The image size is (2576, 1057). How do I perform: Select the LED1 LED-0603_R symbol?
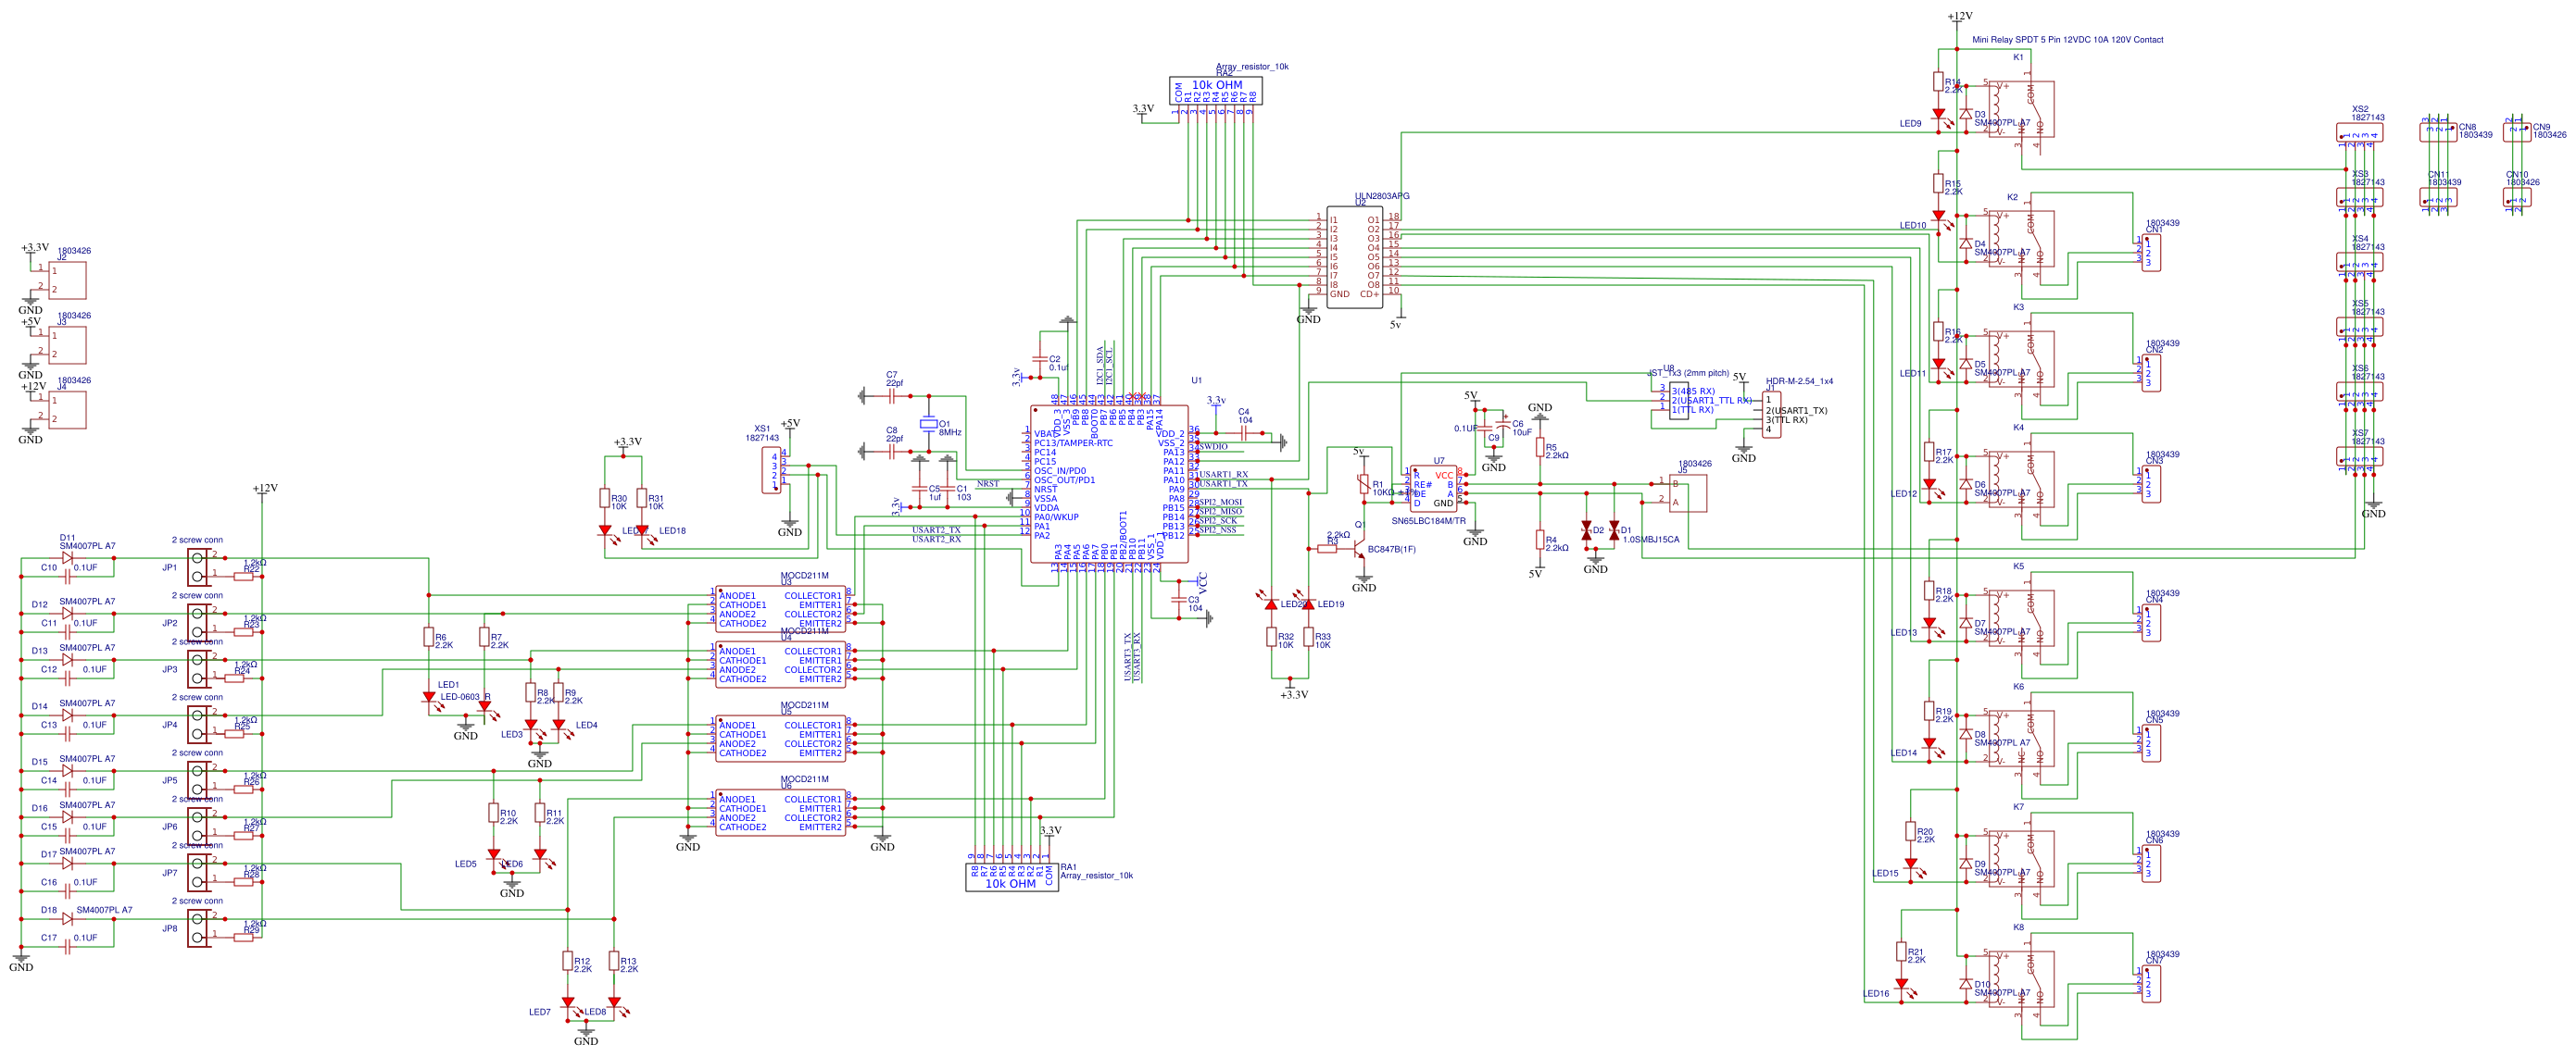pyautogui.click(x=429, y=697)
